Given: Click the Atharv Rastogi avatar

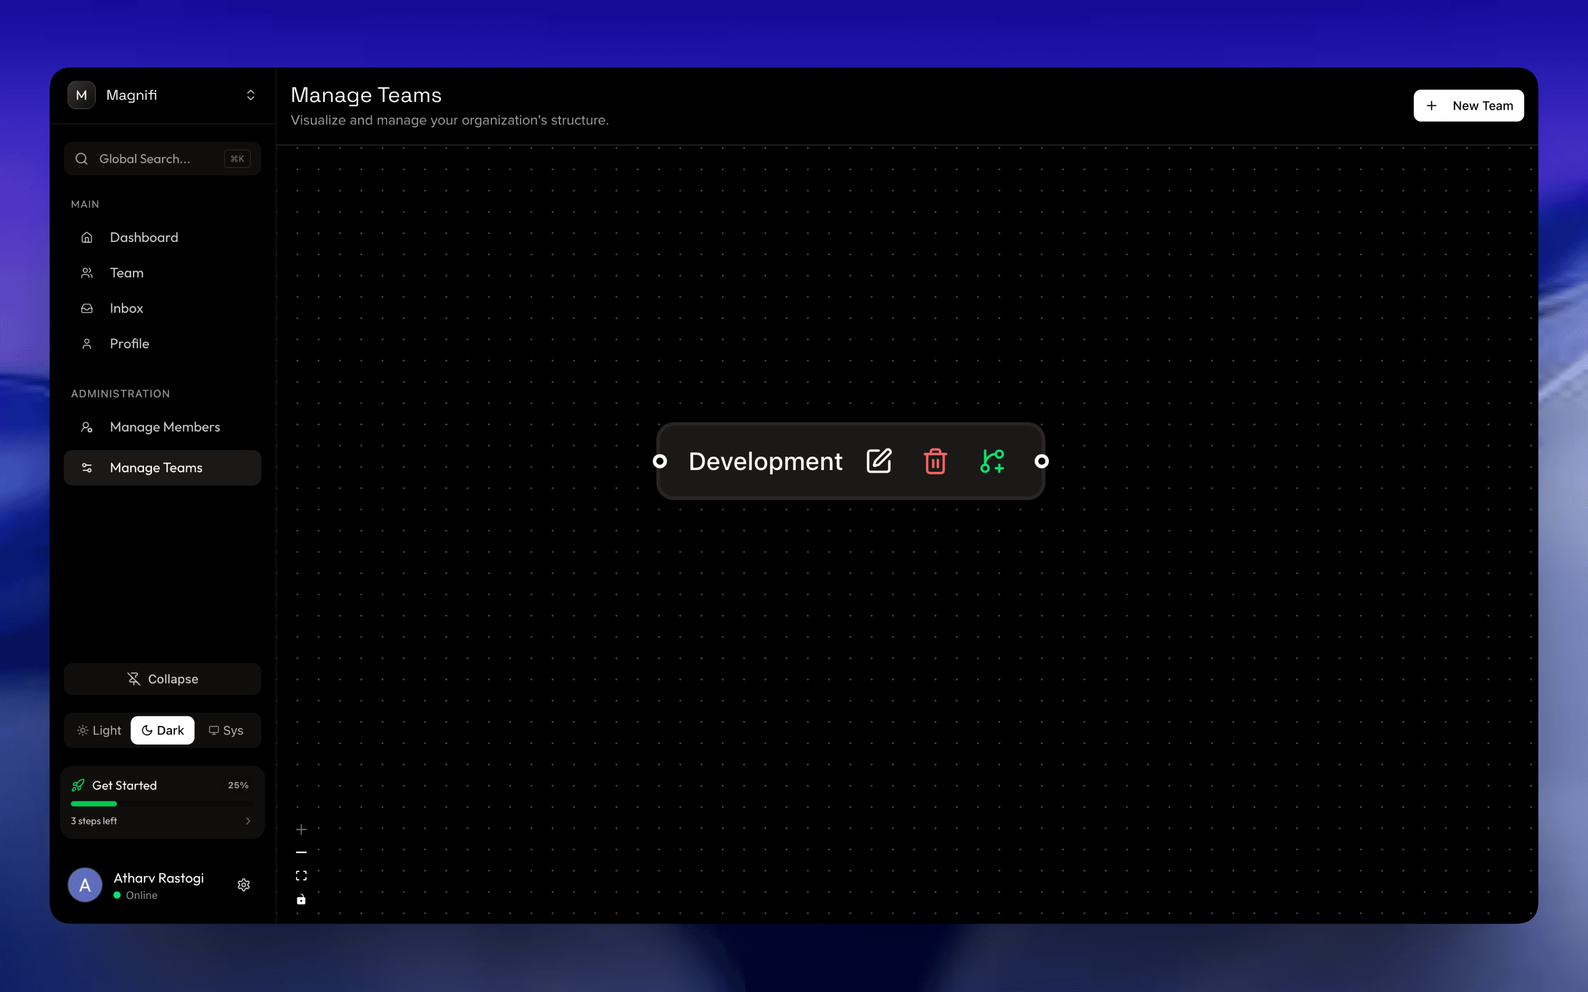Looking at the screenshot, I should [85, 885].
